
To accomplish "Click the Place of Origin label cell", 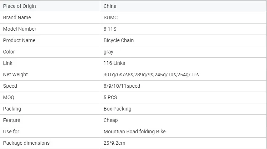I will click(50, 6).
